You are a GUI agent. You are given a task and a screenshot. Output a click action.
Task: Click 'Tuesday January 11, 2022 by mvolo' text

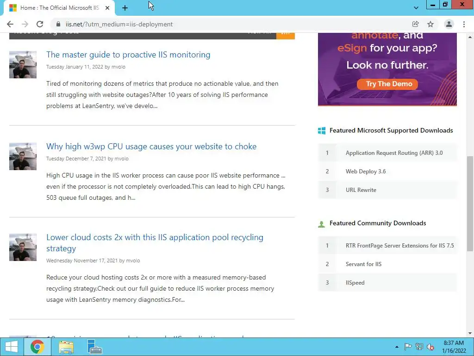click(x=86, y=67)
